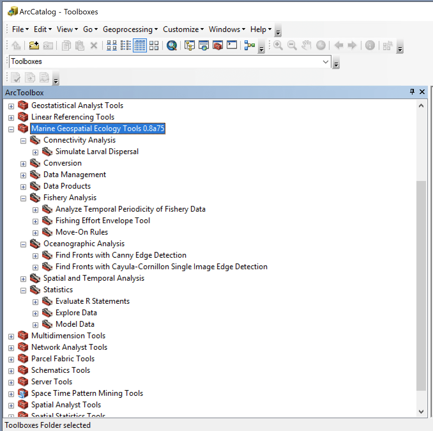Open the Catalog Tree window
The width and height of the screenshot is (433, 431).
pyautogui.click(x=190, y=45)
